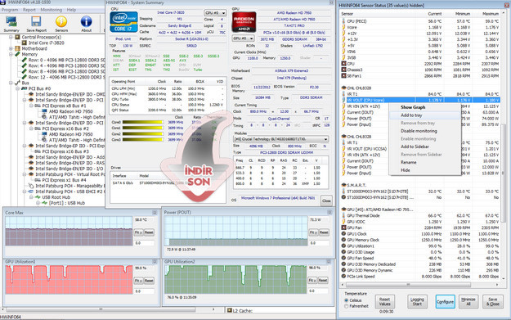Select the Fahrenheit temperature option
The width and height of the screenshot is (511, 320).
pyautogui.click(x=347, y=306)
